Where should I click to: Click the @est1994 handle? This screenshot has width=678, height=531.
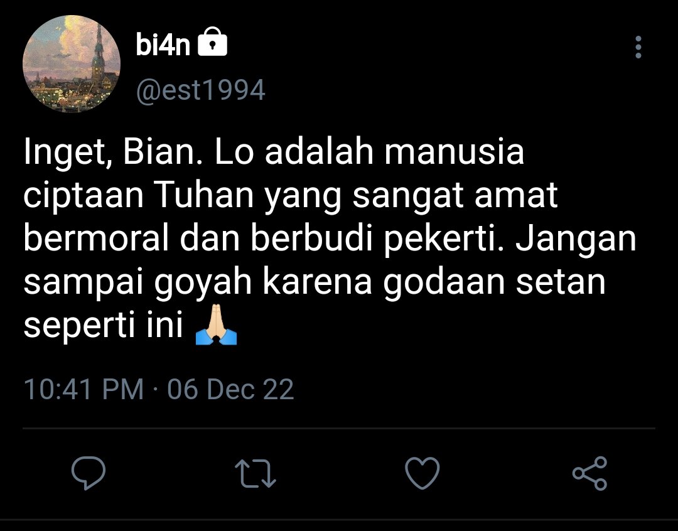tap(201, 90)
